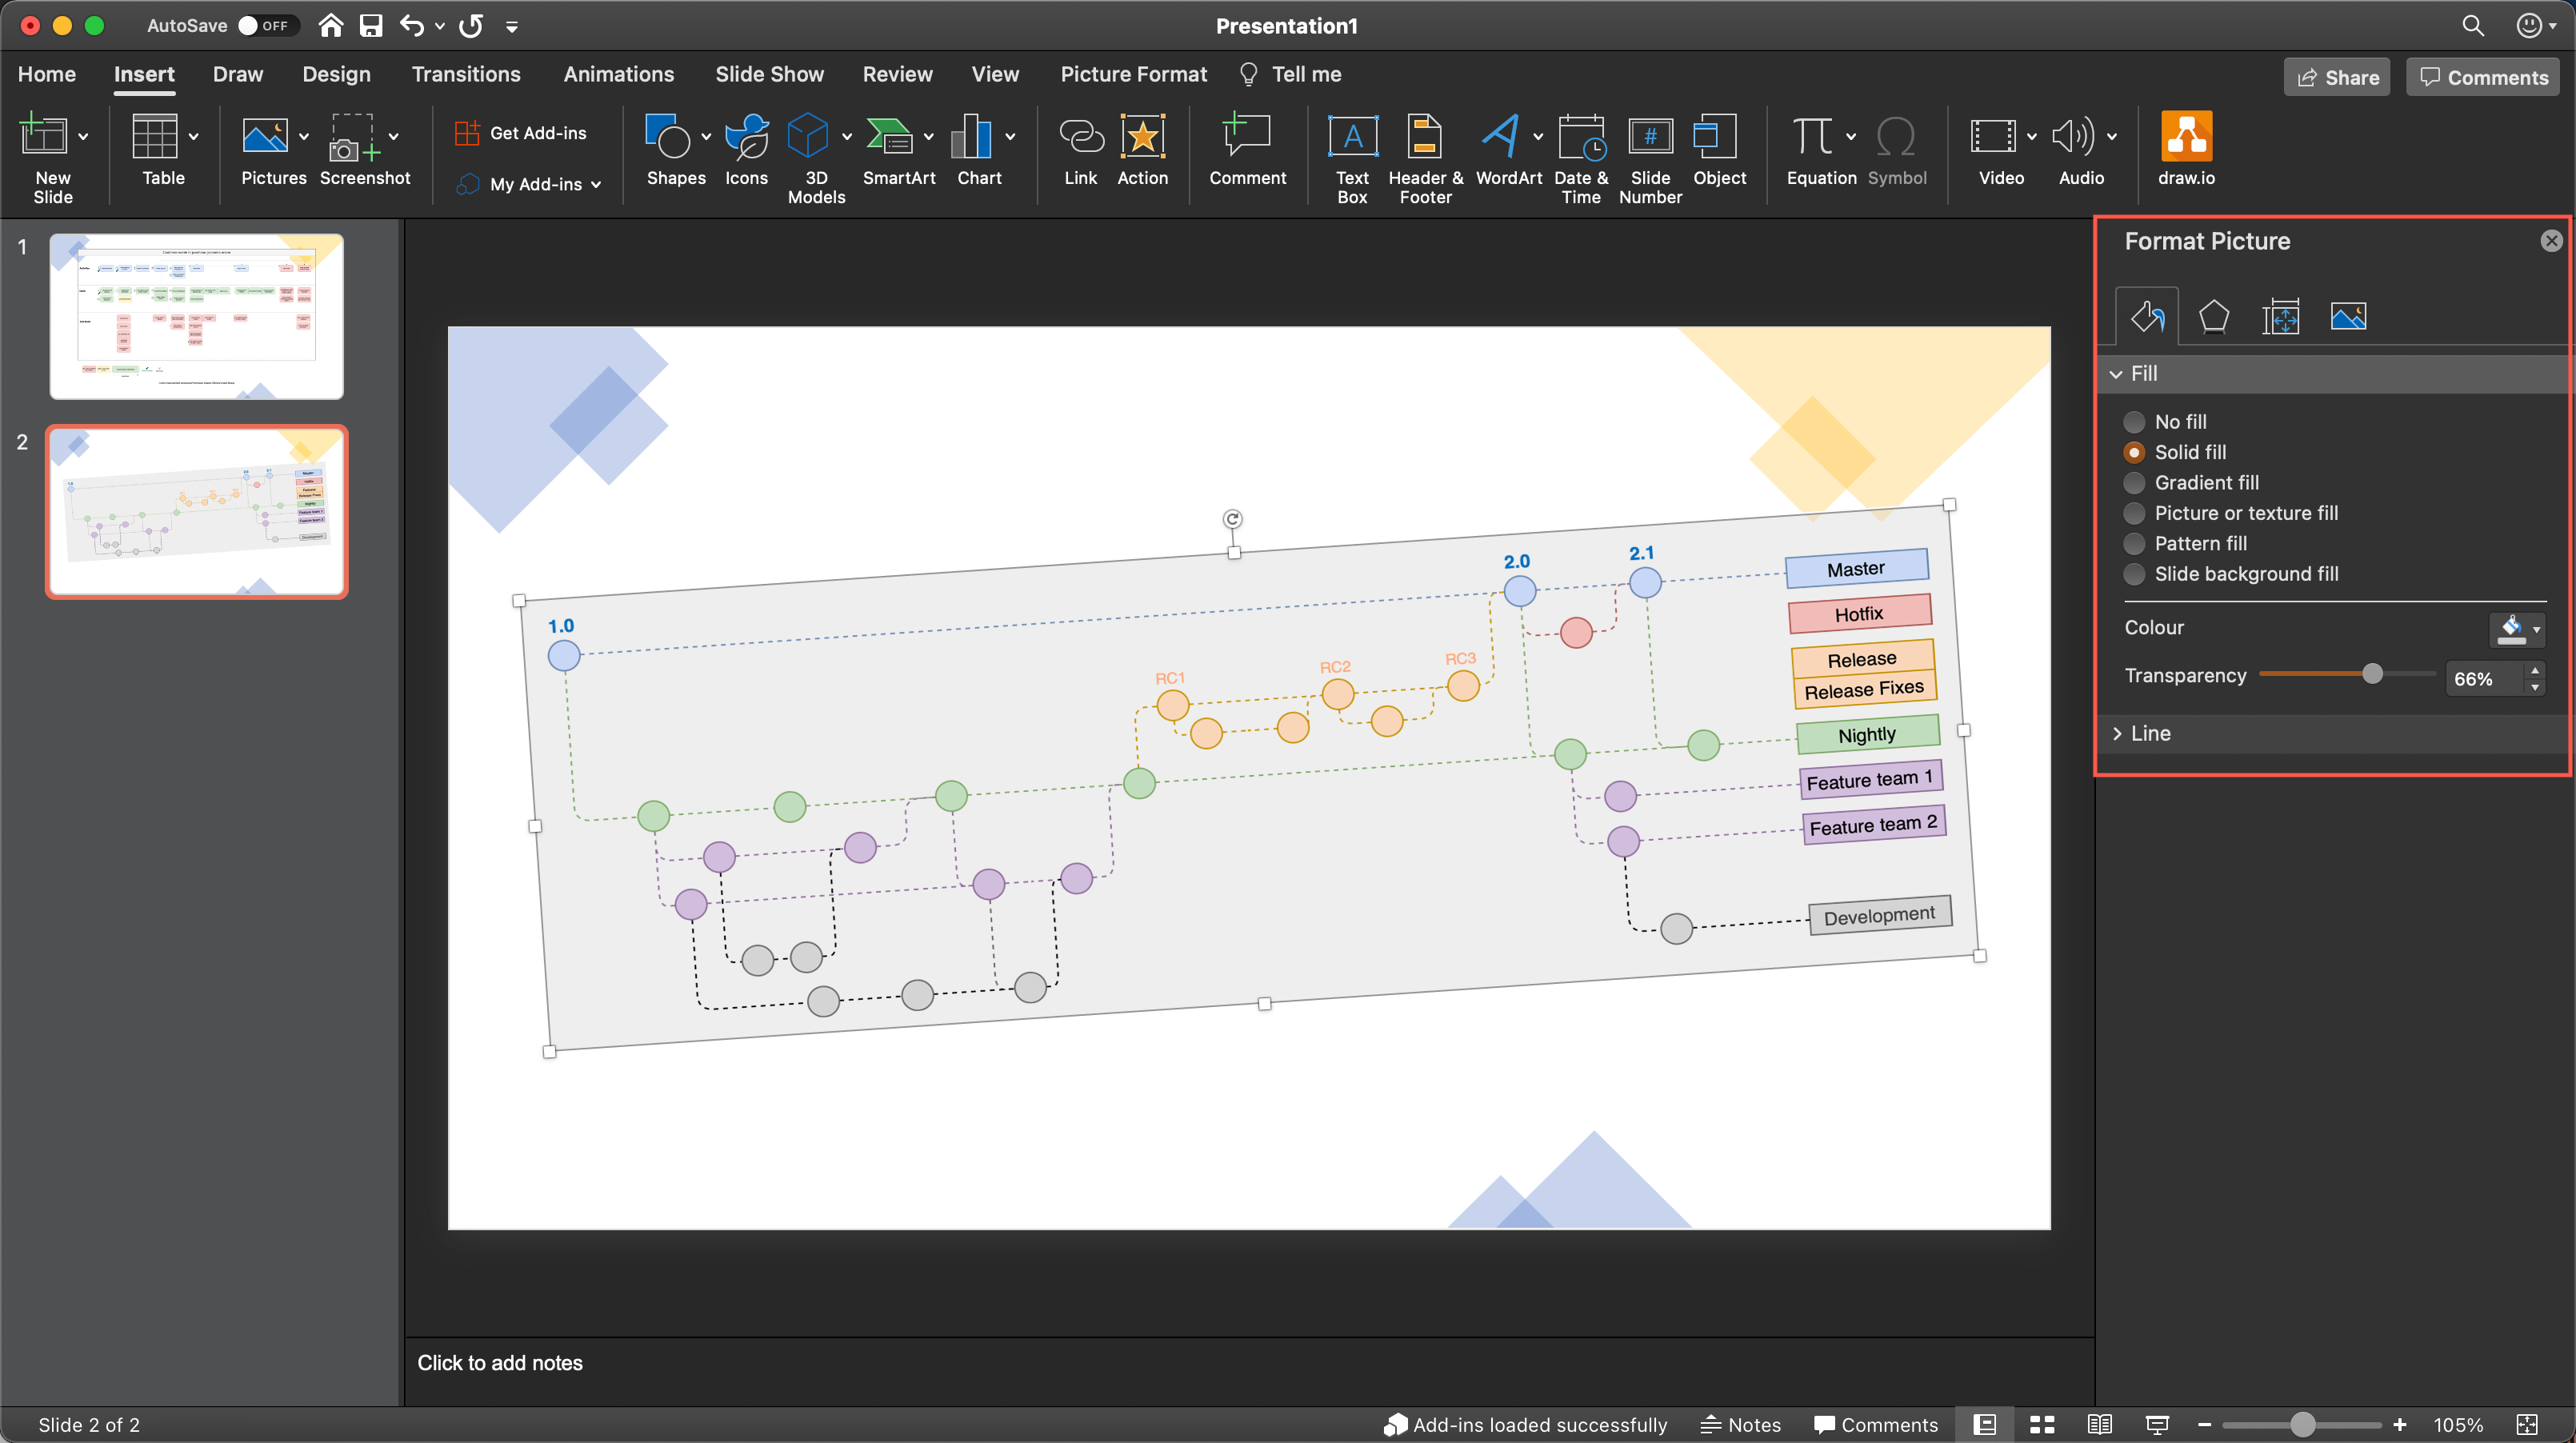The image size is (2576, 1443).
Task: Switch to the Picture tab in Format Picture panel
Action: pyautogui.click(x=2349, y=316)
